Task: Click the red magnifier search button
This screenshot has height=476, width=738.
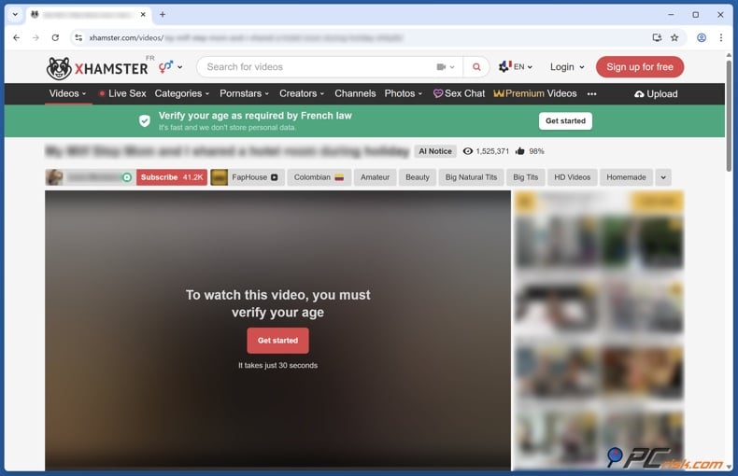Action: click(476, 67)
